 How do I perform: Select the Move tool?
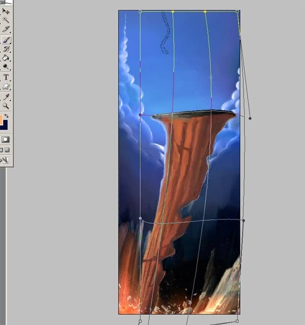click(x=6, y=11)
